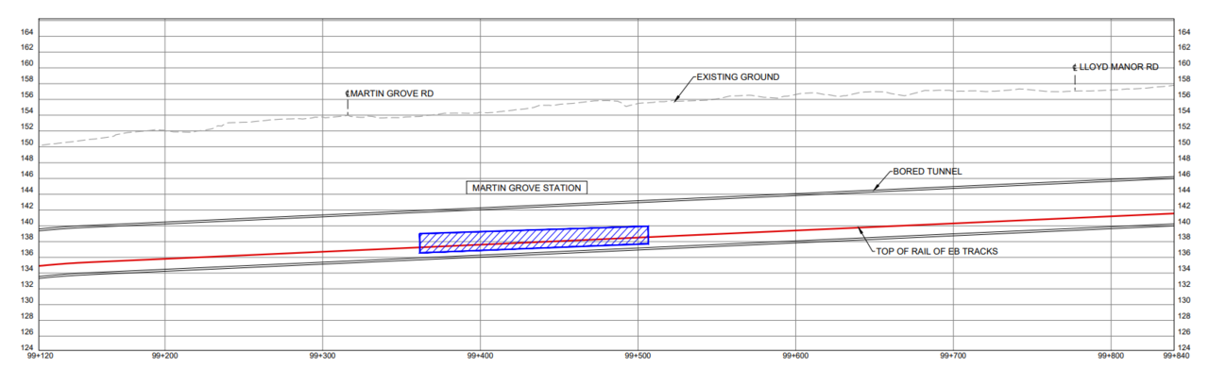This screenshot has height=369, width=1209.
Task: Select the blue hatched station rectangle
Action: tap(534, 240)
